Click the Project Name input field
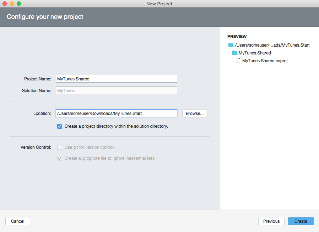This screenshot has width=319, height=232. tap(117, 79)
